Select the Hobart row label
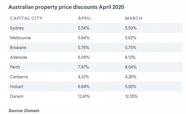Screen dimensions: 186x114 coord(17,86)
